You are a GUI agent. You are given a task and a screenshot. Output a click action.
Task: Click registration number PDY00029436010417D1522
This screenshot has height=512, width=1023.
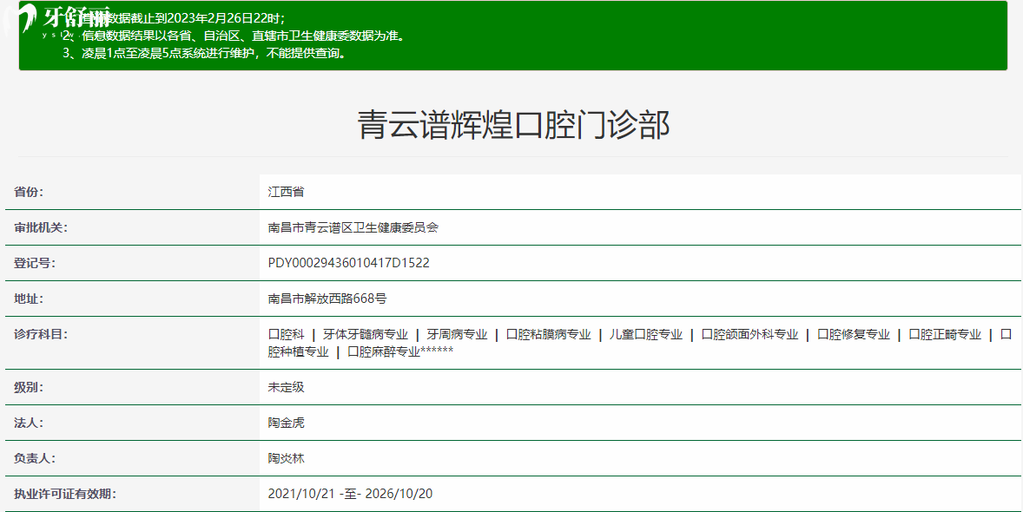click(348, 263)
